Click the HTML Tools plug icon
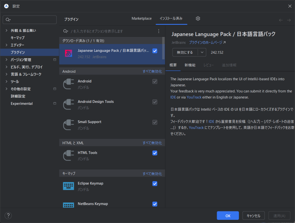The height and width of the screenshot is (223, 295). tap(69, 155)
